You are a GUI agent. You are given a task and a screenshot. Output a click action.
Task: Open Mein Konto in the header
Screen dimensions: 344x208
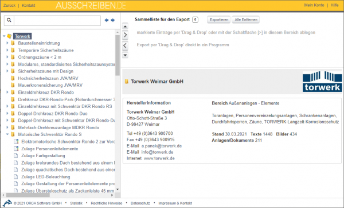[x=314, y=5]
